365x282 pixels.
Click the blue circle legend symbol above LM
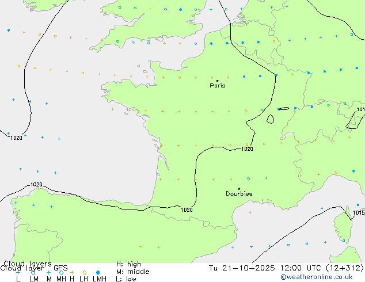coord(33,272)
